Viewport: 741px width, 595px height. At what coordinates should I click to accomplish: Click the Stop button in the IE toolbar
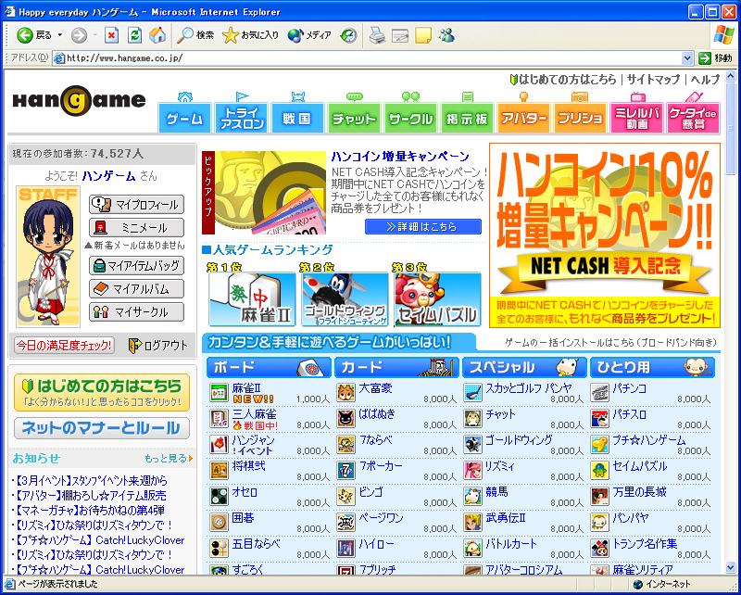pos(111,35)
